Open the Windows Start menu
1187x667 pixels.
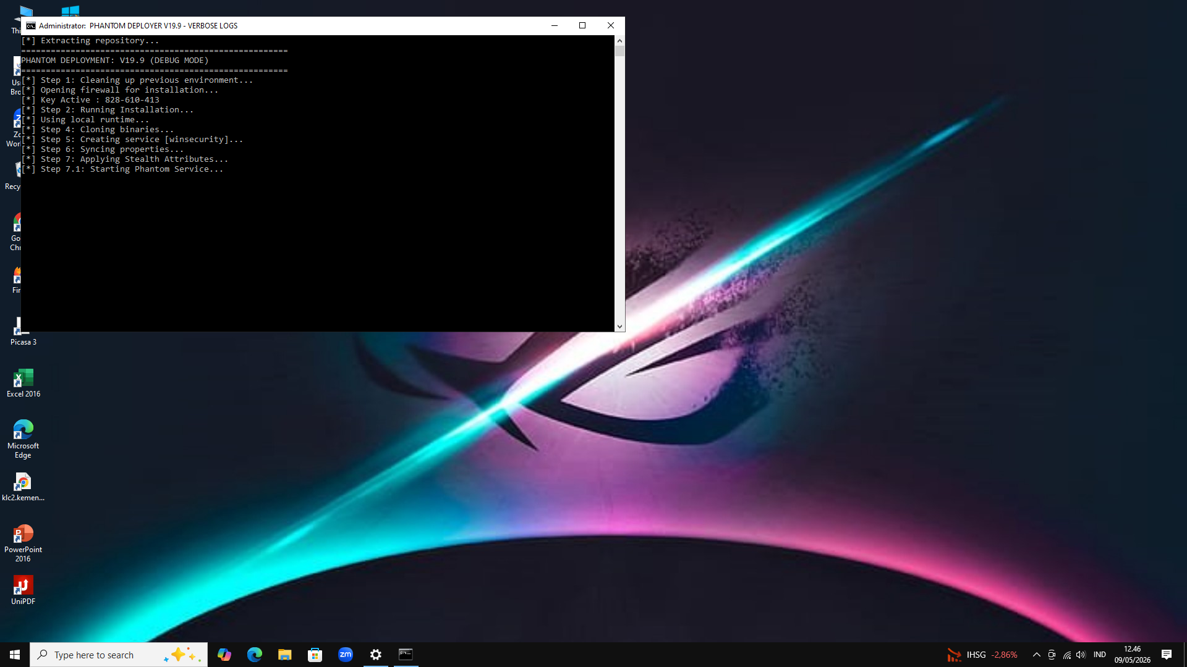[x=15, y=655]
